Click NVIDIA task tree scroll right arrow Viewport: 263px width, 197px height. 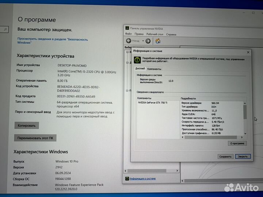coord(177,170)
